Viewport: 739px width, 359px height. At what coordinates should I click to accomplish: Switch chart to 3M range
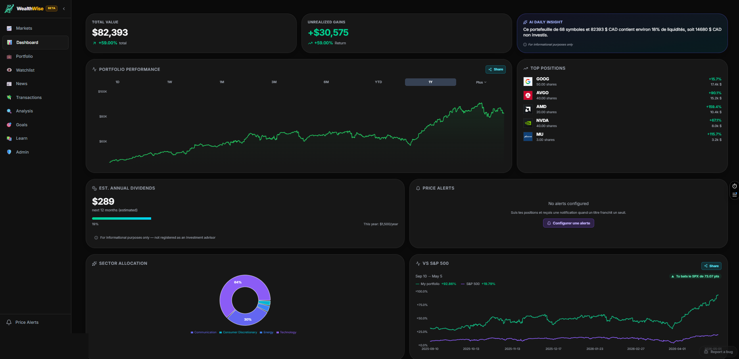[274, 82]
